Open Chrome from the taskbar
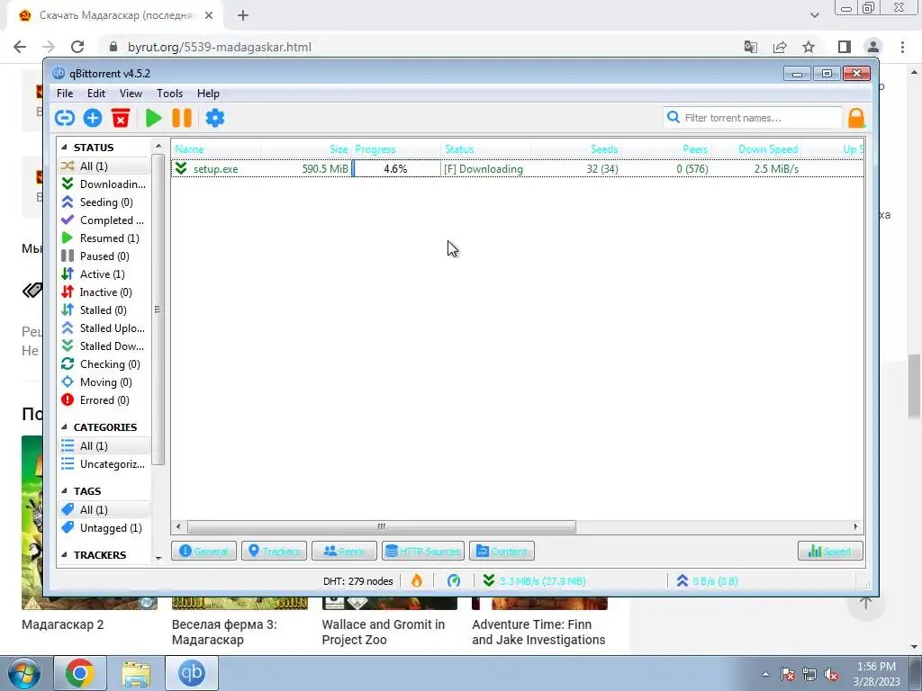Image resolution: width=922 pixels, height=691 pixels. (x=80, y=673)
